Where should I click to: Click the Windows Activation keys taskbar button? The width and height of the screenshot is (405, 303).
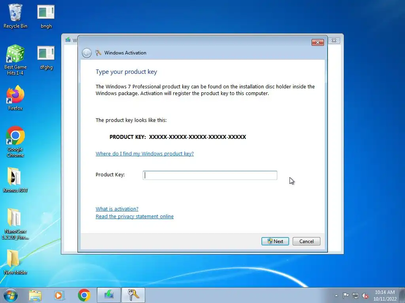point(133,295)
